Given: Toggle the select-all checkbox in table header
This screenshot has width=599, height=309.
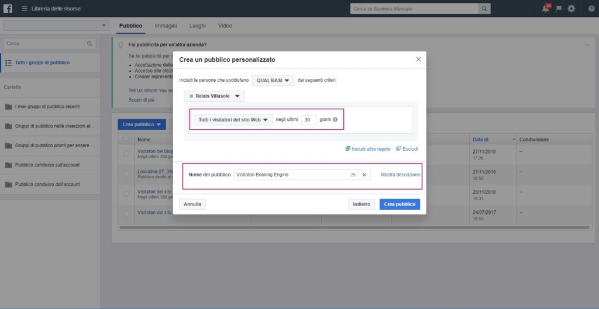Looking at the screenshot, I should pyautogui.click(x=126, y=140).
